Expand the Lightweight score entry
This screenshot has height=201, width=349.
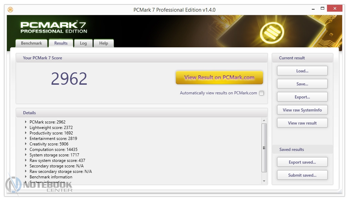click(26, 127)
